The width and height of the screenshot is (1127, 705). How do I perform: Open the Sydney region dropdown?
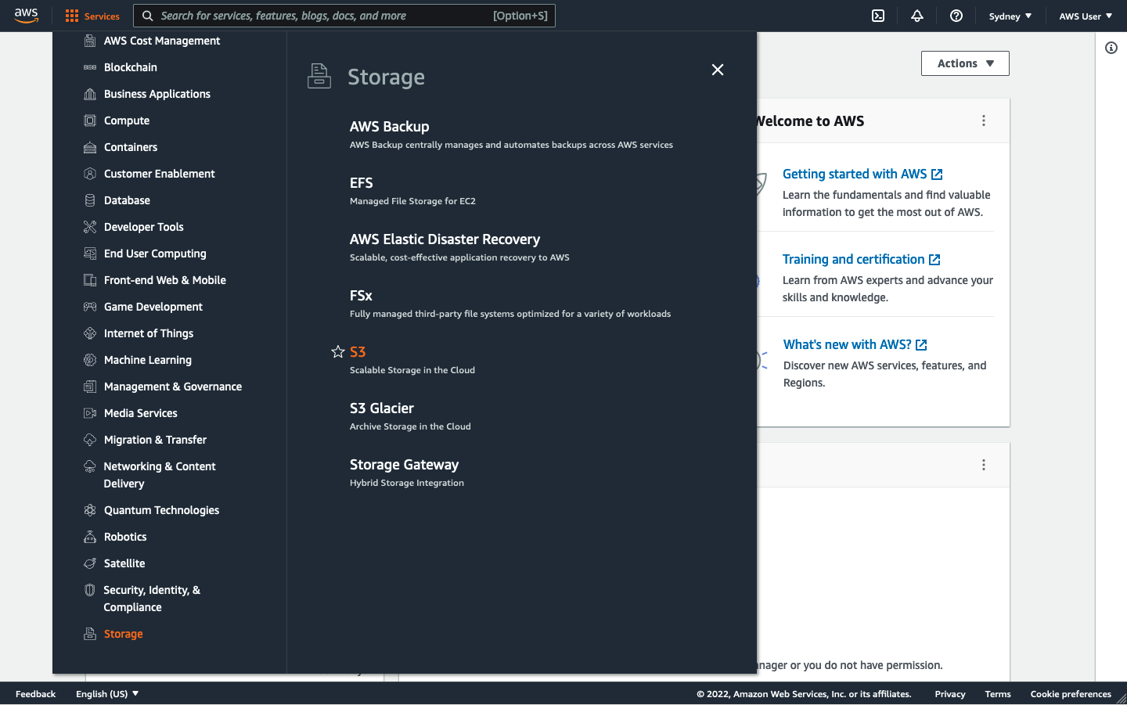click(1010, 16)
